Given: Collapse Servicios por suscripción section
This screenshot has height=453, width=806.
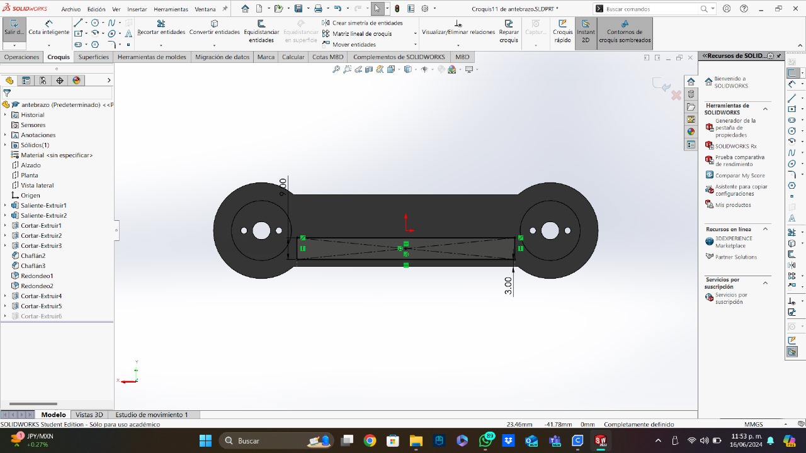Looking at the screenshot, I should [765, 283].
